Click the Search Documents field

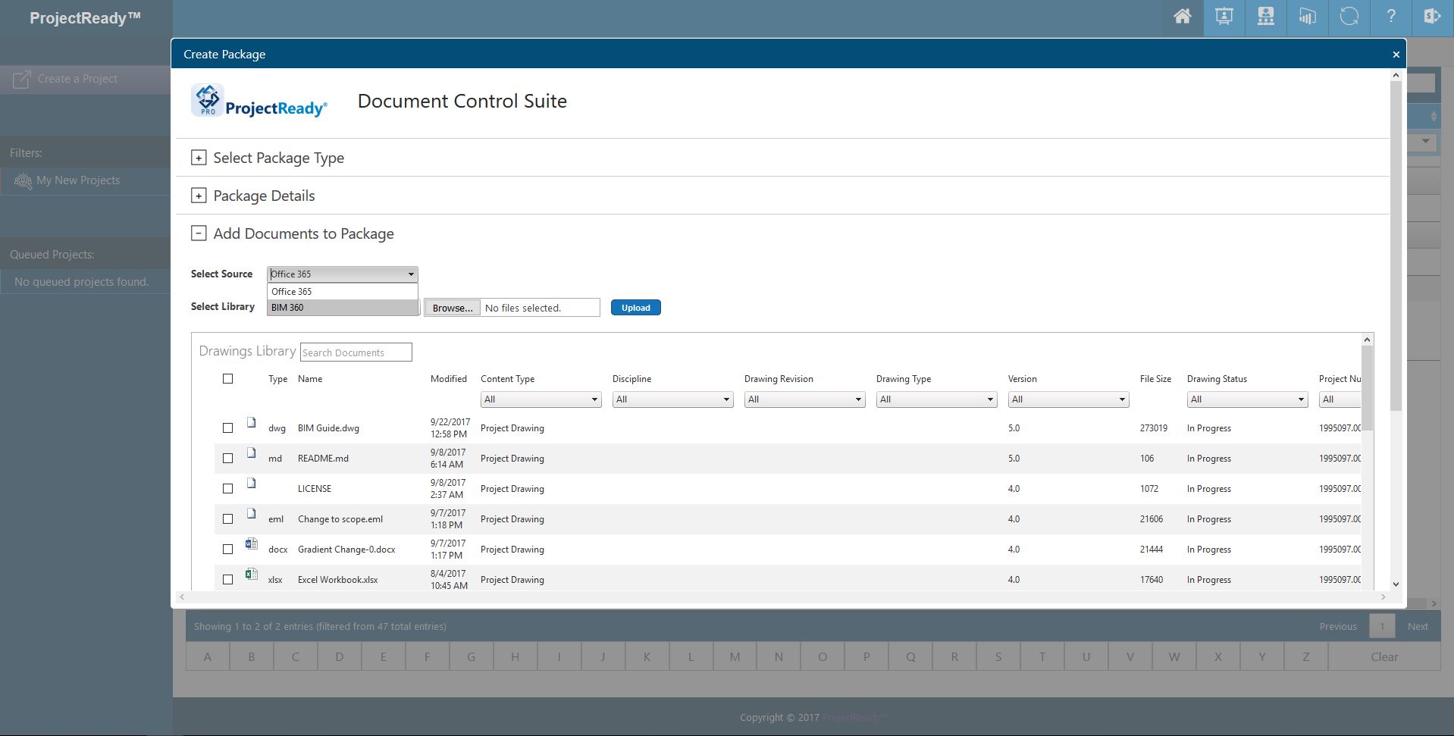click(356, 352)
